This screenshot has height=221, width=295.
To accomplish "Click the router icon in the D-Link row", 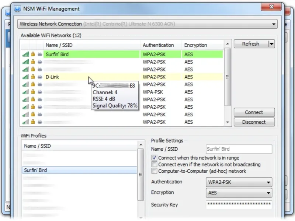I will pos(40,77).
